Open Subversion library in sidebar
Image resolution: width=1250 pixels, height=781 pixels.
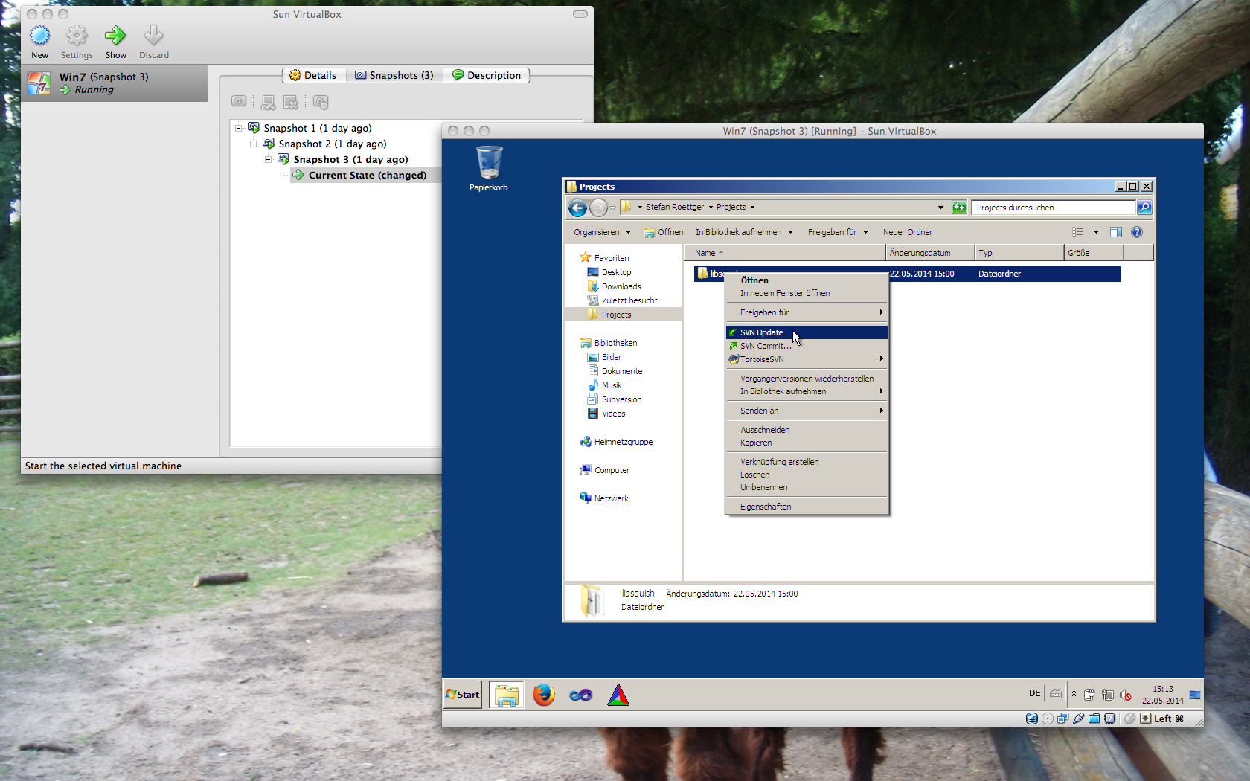[621, 399]
